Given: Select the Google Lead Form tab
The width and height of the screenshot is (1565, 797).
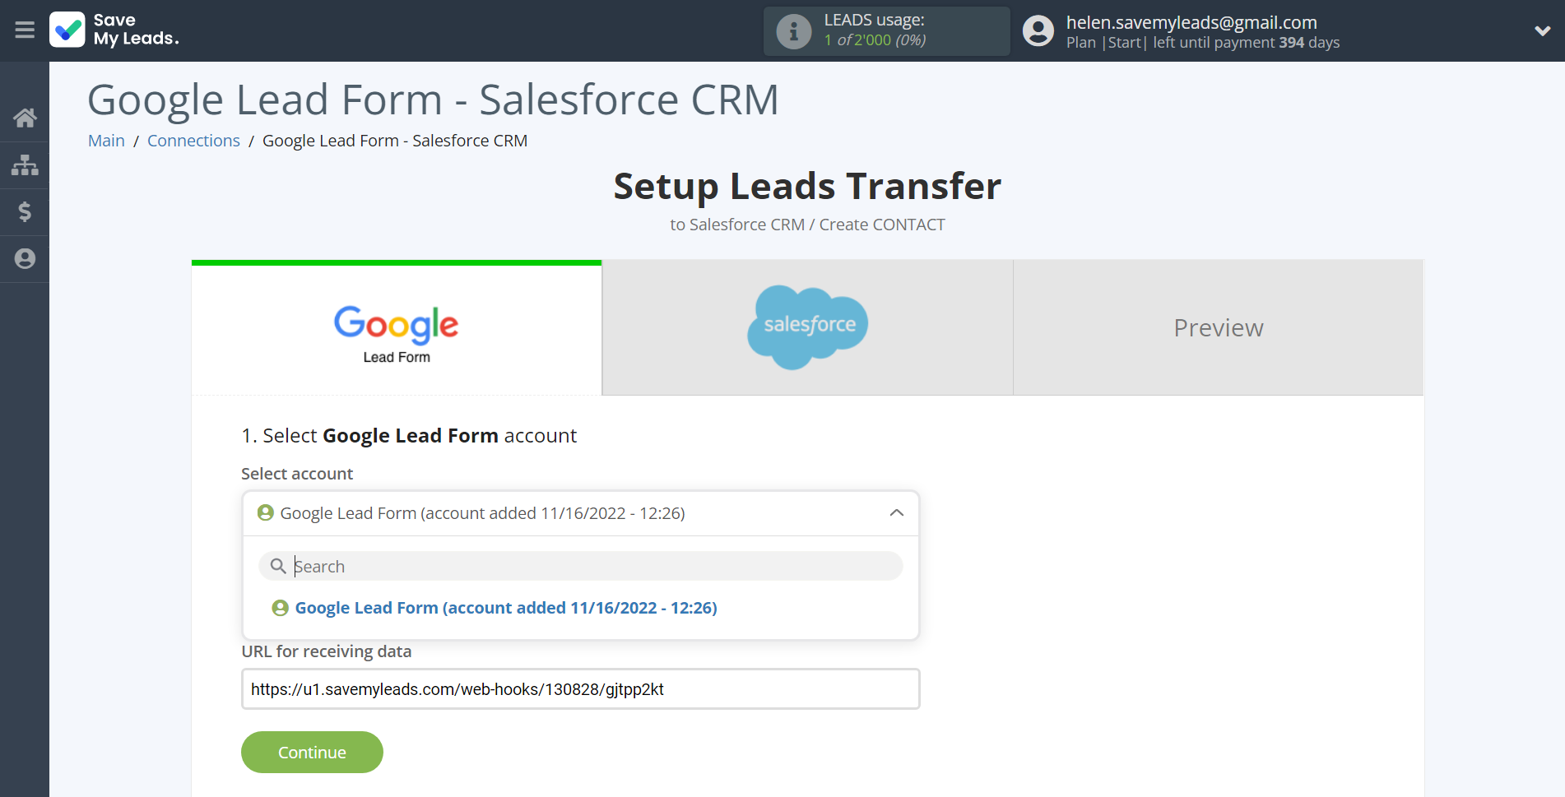Looking at the screenshot, I should pos(397,328).
